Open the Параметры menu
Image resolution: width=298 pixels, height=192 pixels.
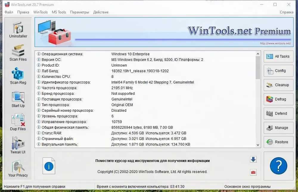point(80,12)
